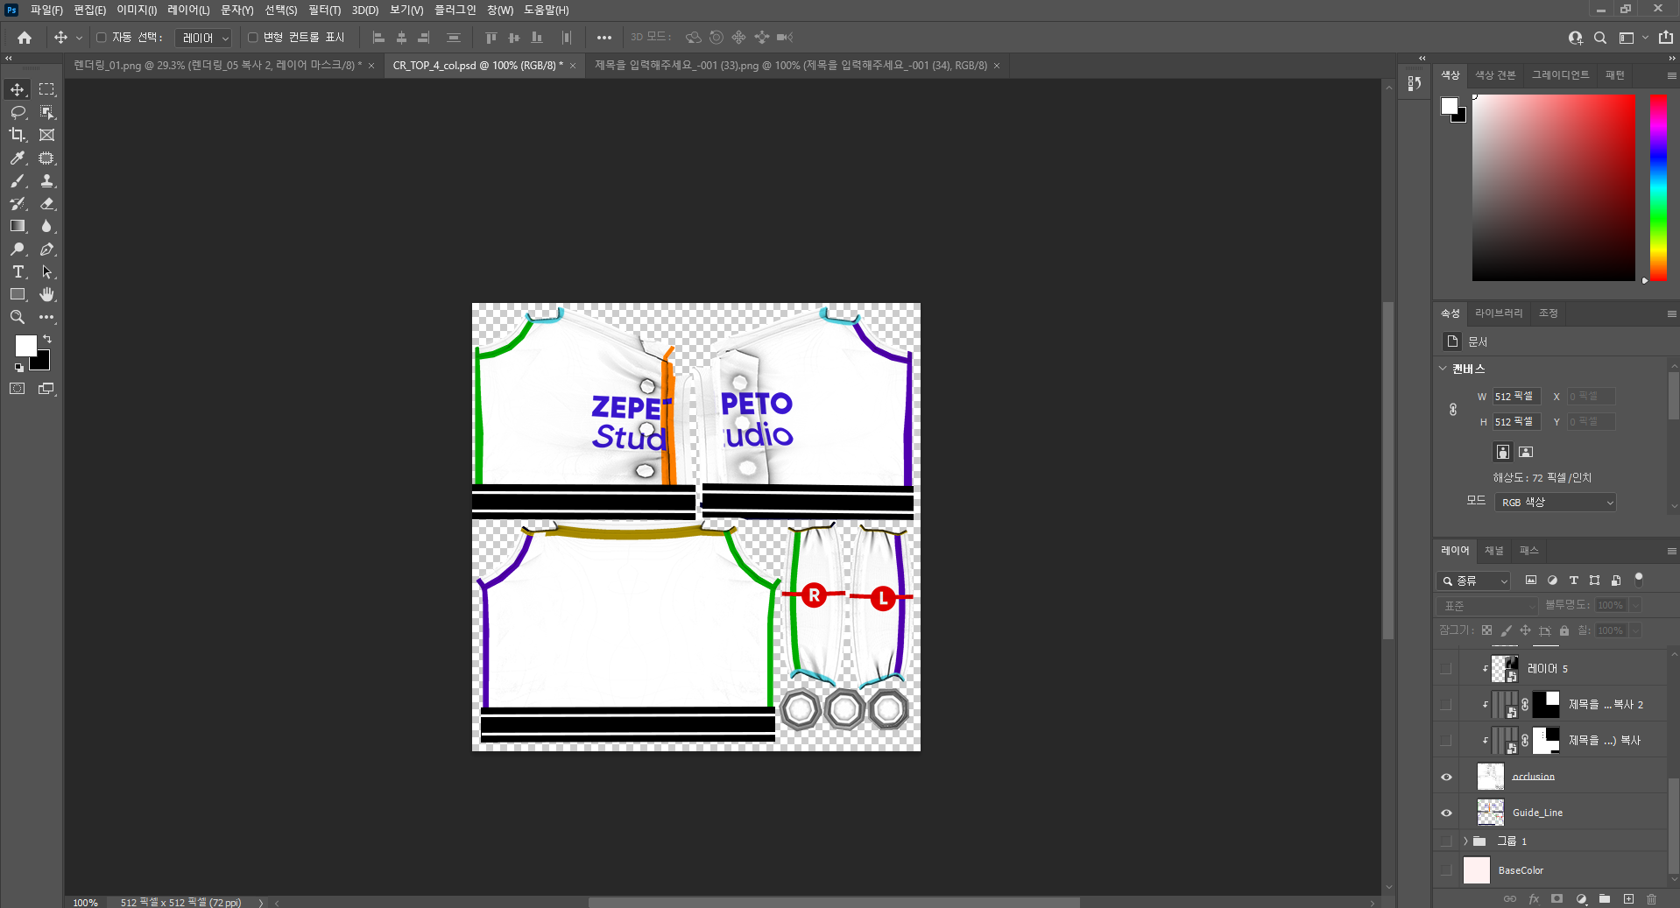
Task: Open the search icon in top right
Action: tap(1600, 38)
